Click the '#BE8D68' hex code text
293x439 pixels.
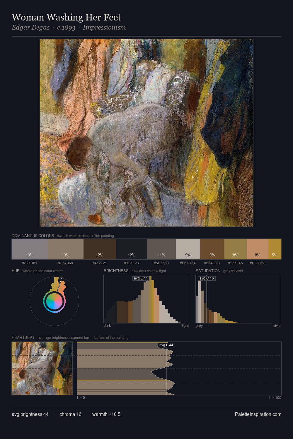pyautogui.click(x=258, y=263)
